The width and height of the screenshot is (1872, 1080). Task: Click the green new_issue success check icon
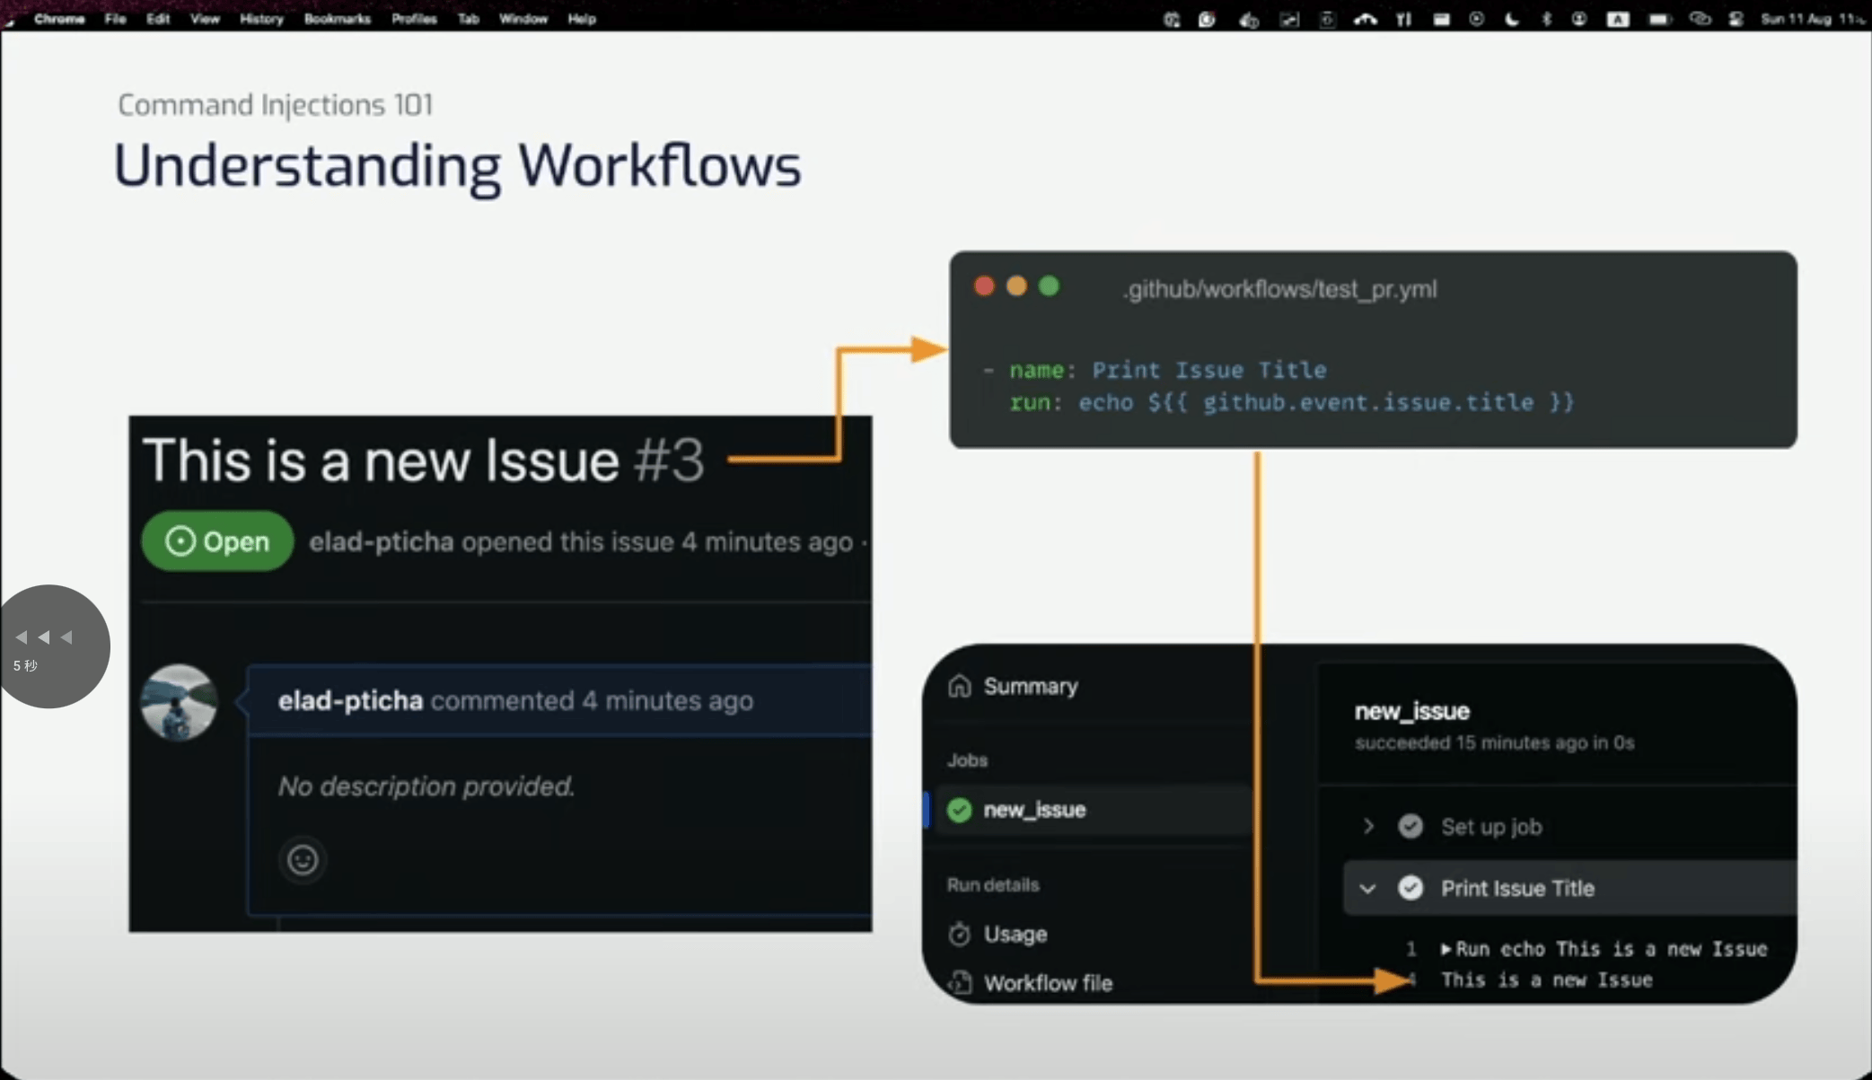(959, 810)
